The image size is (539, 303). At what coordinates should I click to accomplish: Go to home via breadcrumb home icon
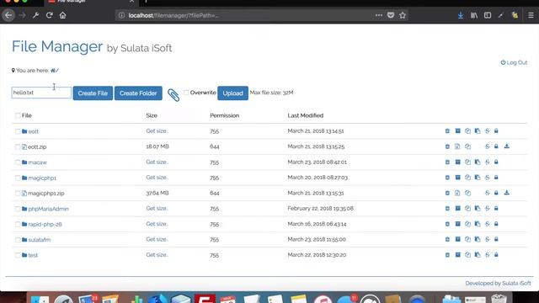tap(52, 71)
